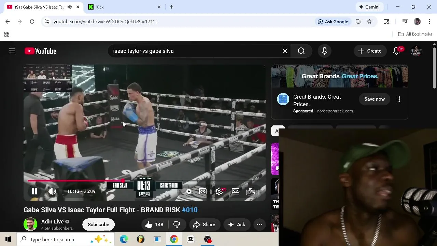437x246 pixels.
Task: Share the video
Action: click(204, 224)
